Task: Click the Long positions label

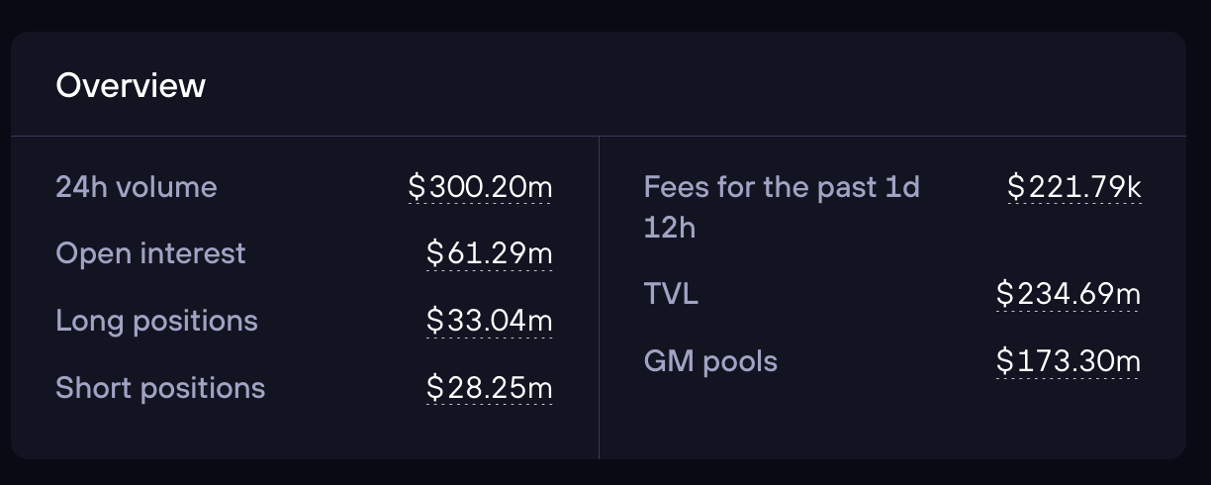Action: coord(156,321)
